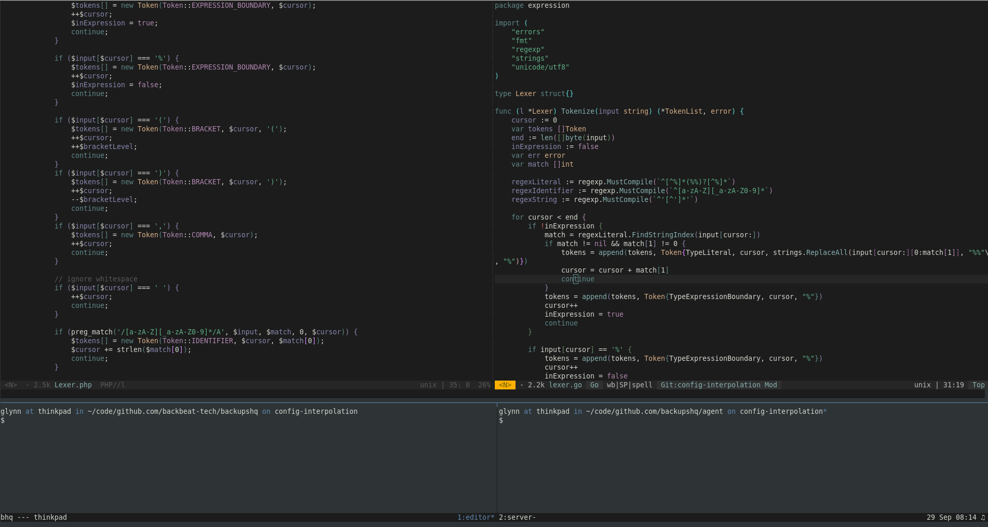Select the 1:editor tmux window tab

pyautogui.click(x=476, y=517)
